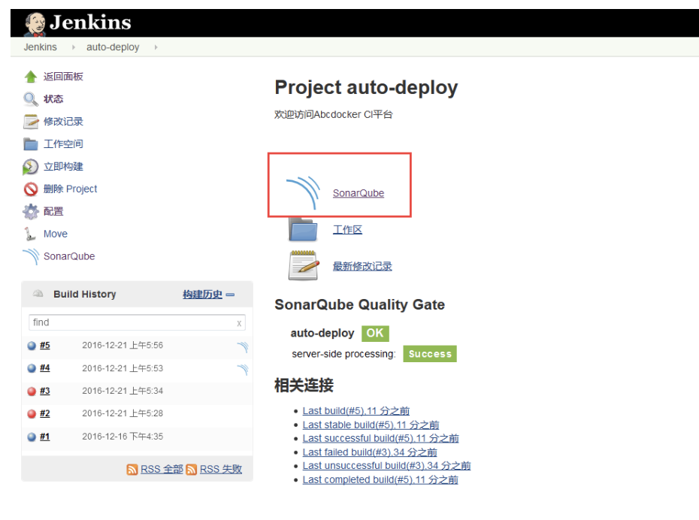Click the red status ball for build #2

pos(32,414)
